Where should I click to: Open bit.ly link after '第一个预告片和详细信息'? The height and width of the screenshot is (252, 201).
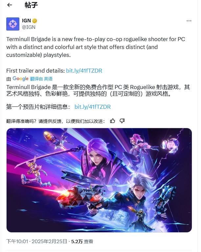pos(93,107)
